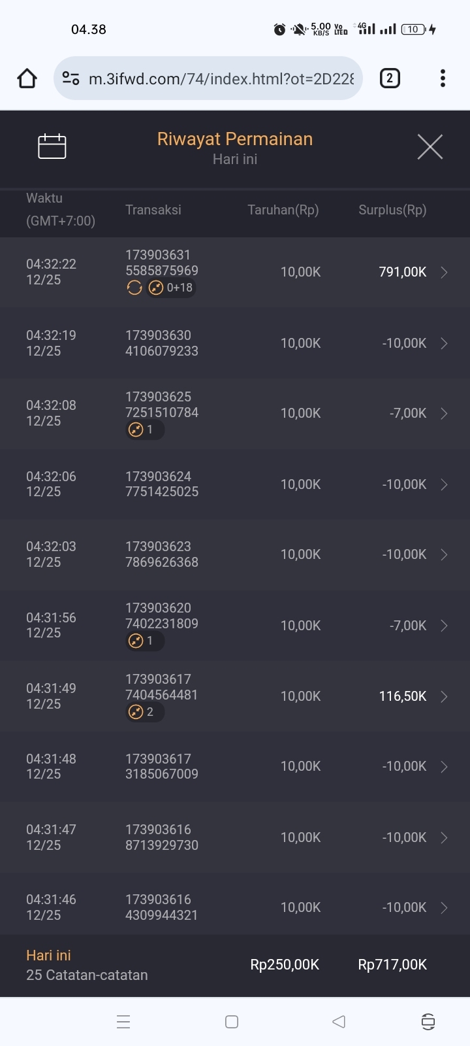Select transaction 173903624 7751425025
The image size is (470, 1046).
pos(162,484)
